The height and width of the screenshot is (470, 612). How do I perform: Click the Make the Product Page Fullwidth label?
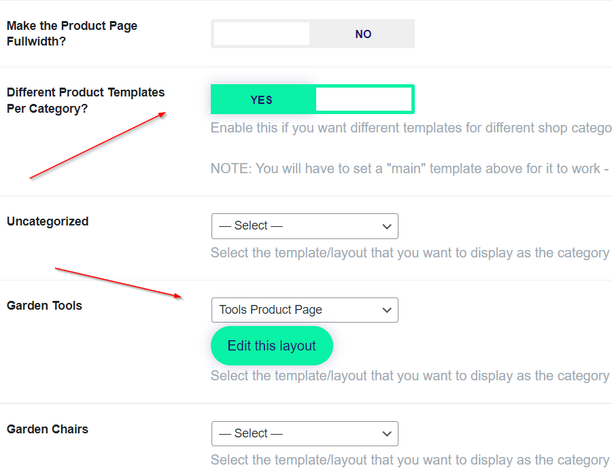71,33
